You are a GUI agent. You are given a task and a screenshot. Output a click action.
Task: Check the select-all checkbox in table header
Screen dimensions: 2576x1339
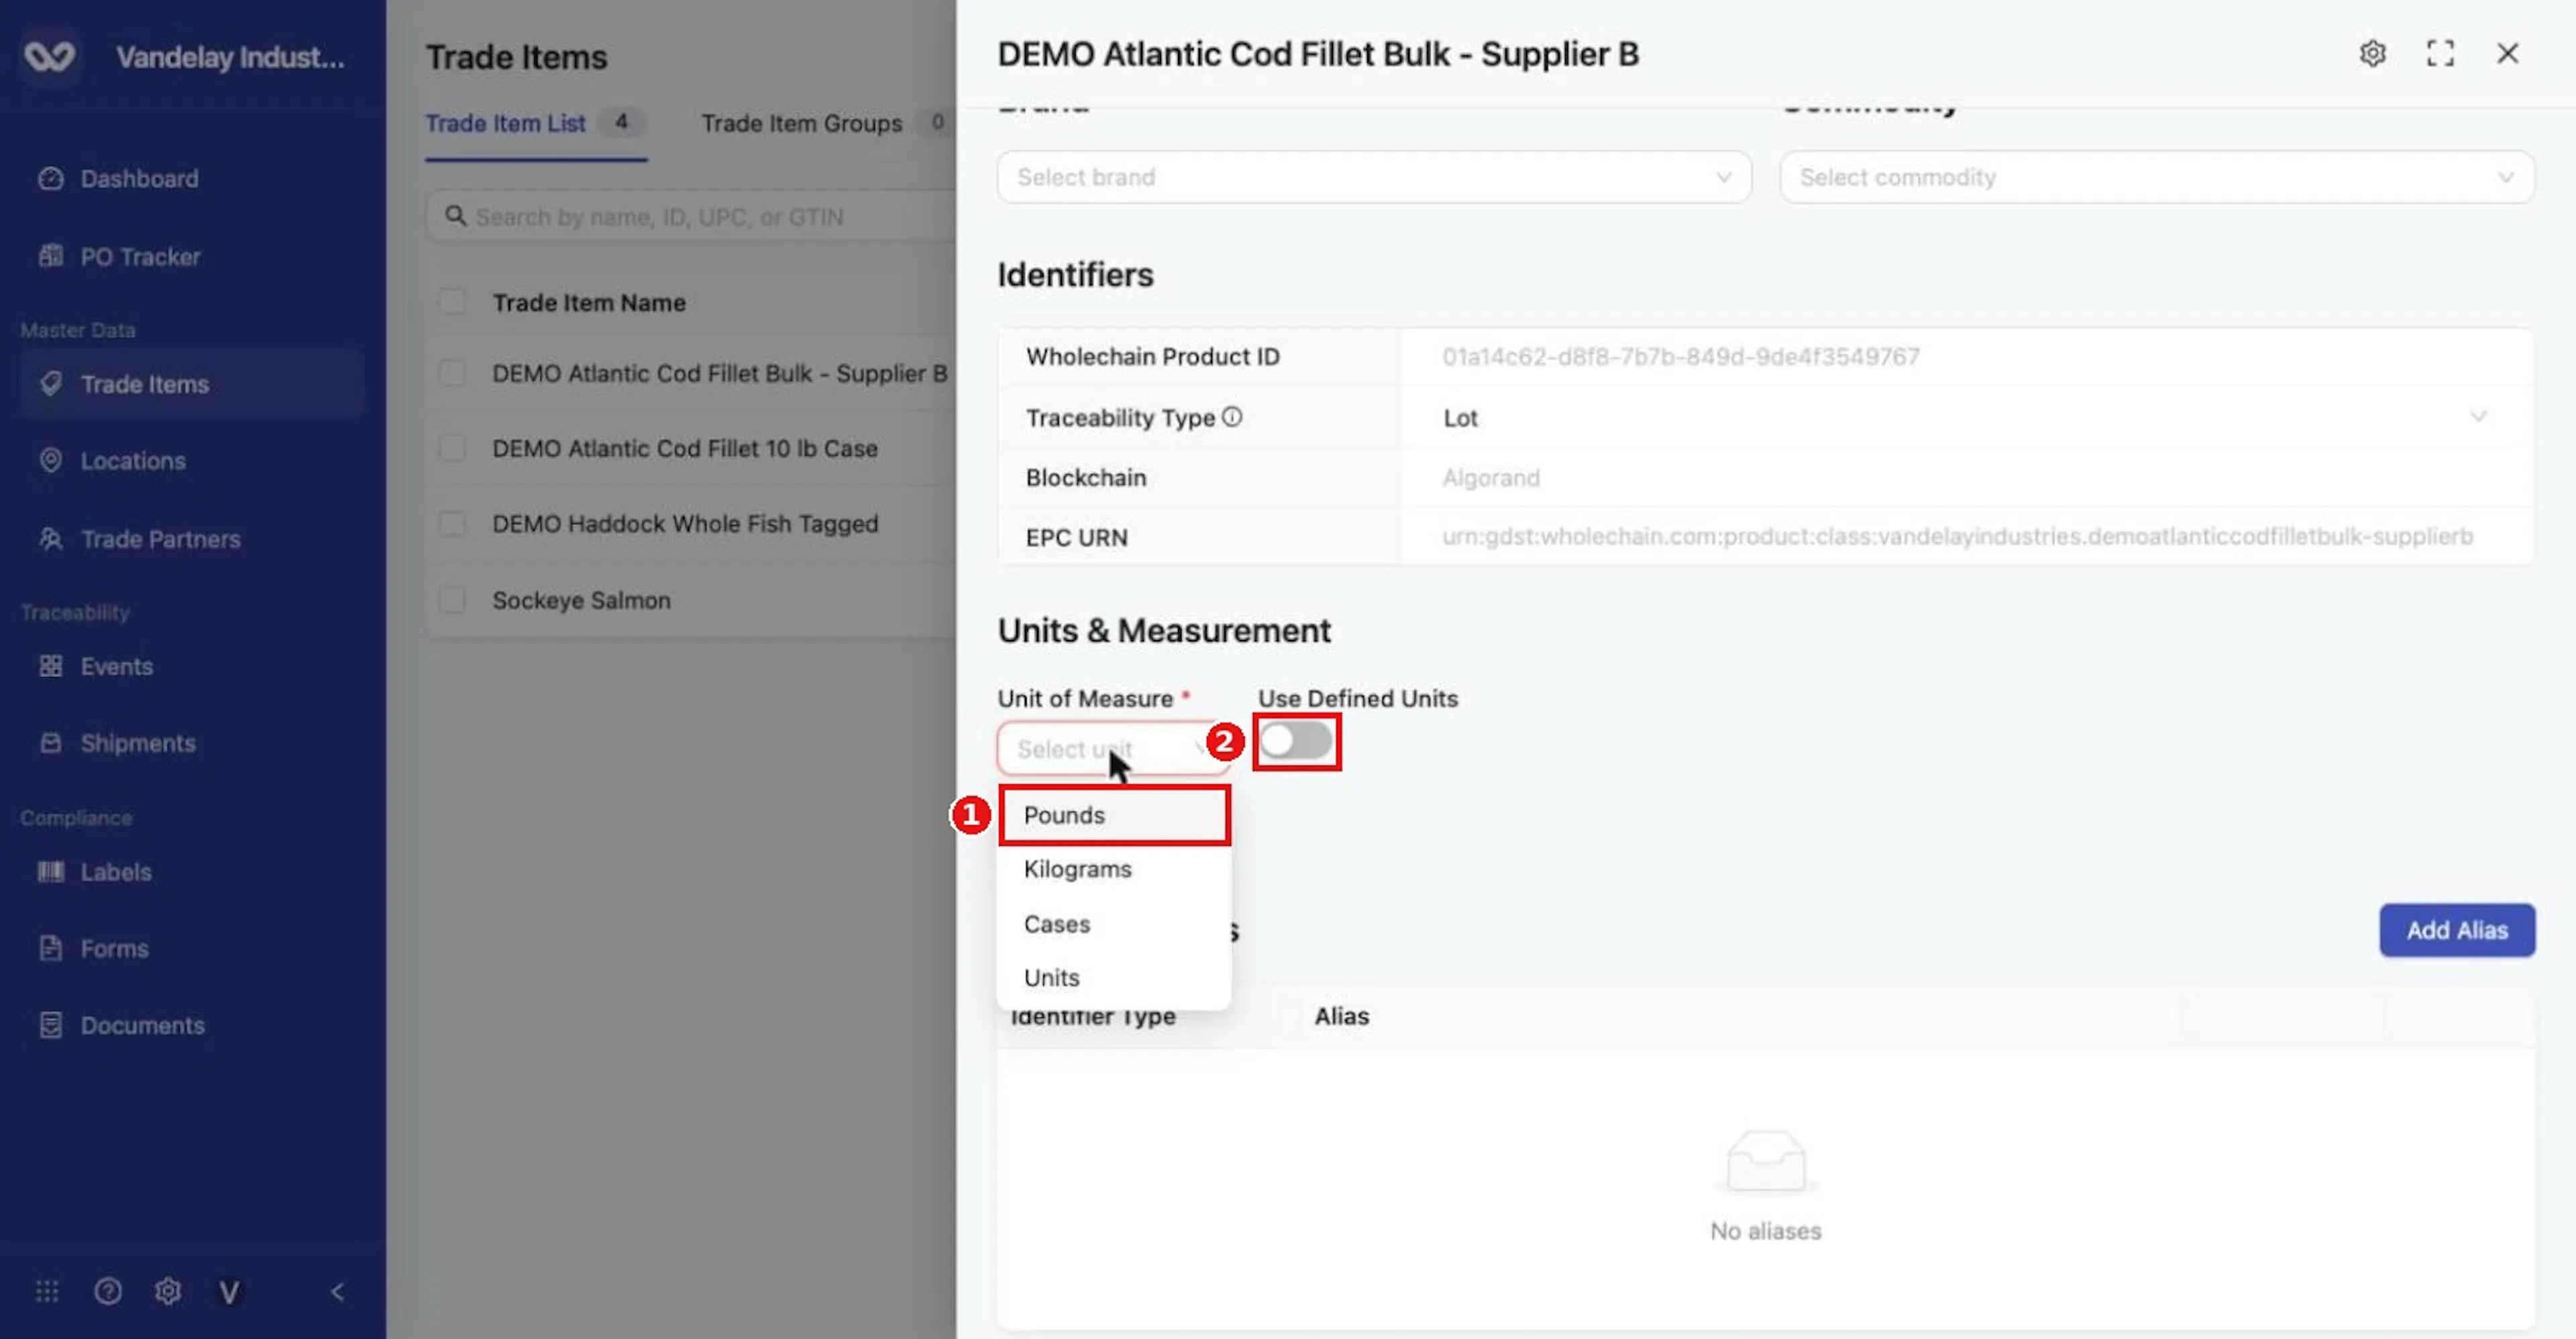pos(452,302)
